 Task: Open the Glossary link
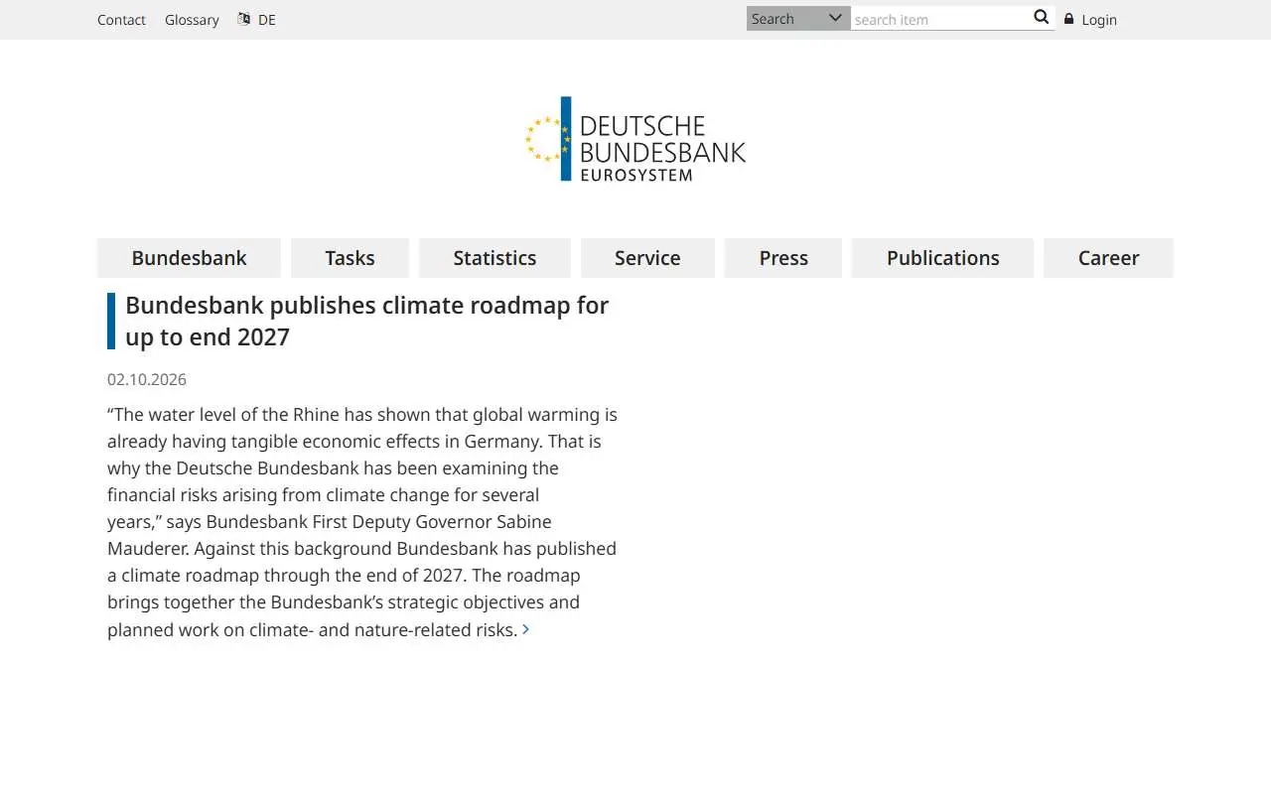(192, 20)
